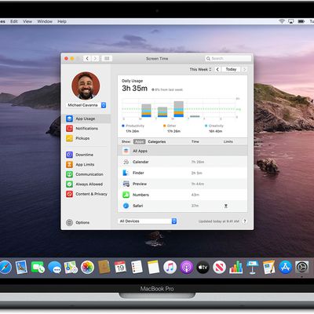
Task: Click the Wi-Fi status icon
Action: [282, 21]
